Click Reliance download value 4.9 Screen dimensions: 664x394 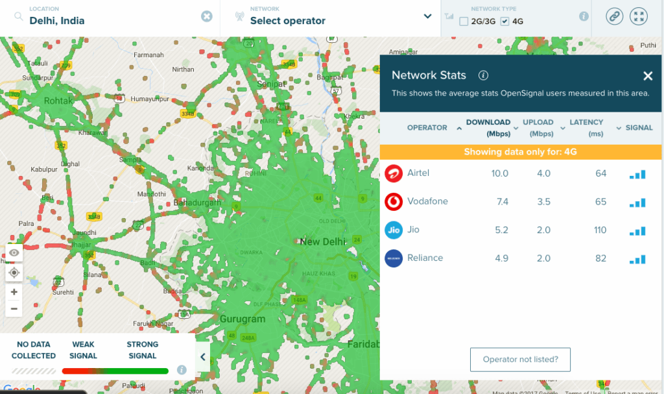click(x=501, y=258)
